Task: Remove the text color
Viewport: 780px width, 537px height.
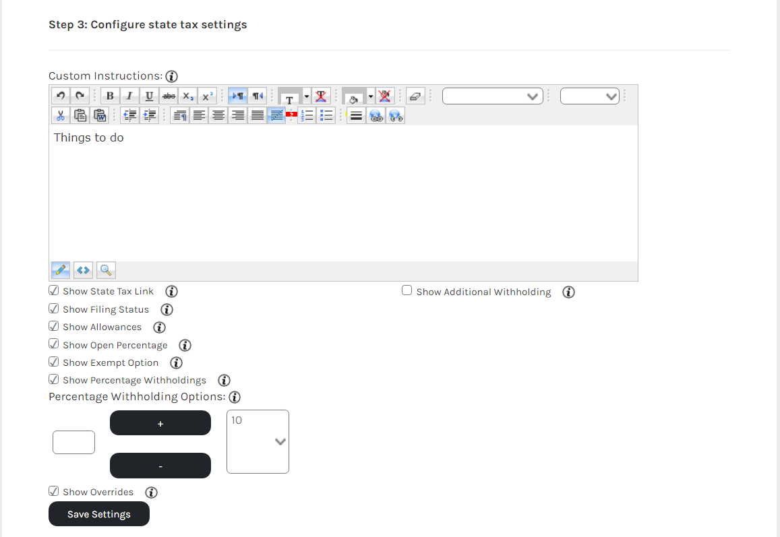Action: 321,96
